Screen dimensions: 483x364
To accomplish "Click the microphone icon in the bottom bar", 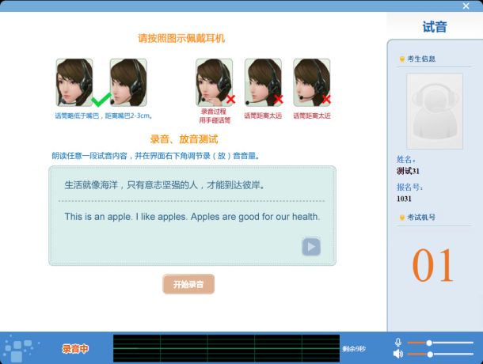I will point(398,342).
